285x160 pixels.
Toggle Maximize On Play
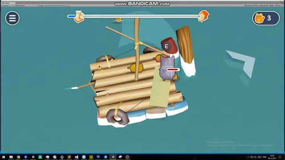tap(251, 6)
